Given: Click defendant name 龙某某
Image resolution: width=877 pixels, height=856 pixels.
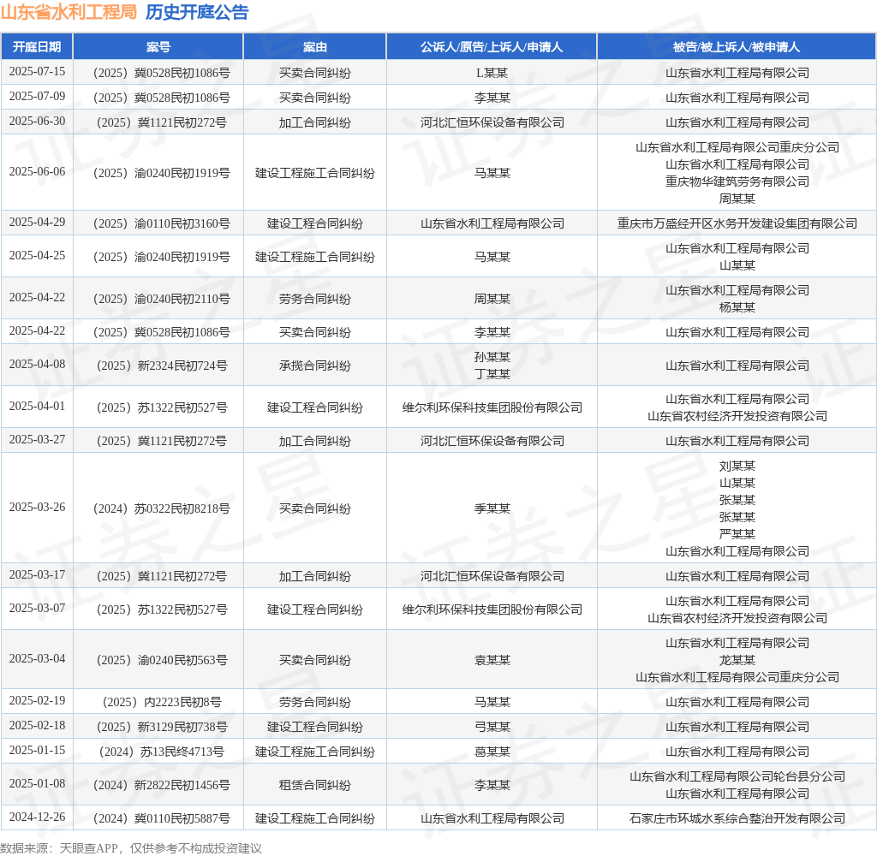Looking at the screenshot, I should [737, 660].
